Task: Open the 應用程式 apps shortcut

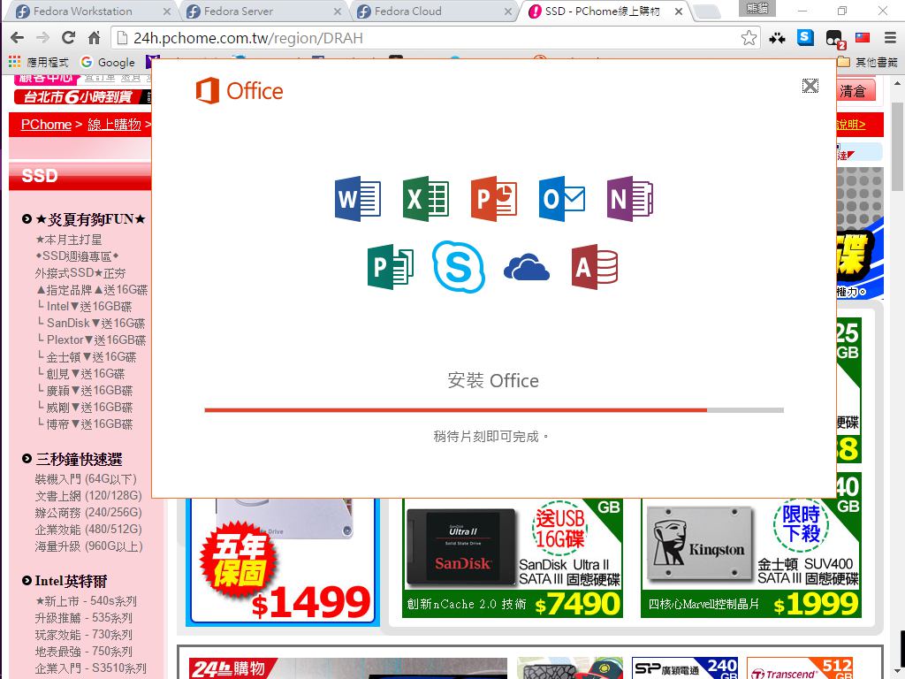Action: (39, 63)
